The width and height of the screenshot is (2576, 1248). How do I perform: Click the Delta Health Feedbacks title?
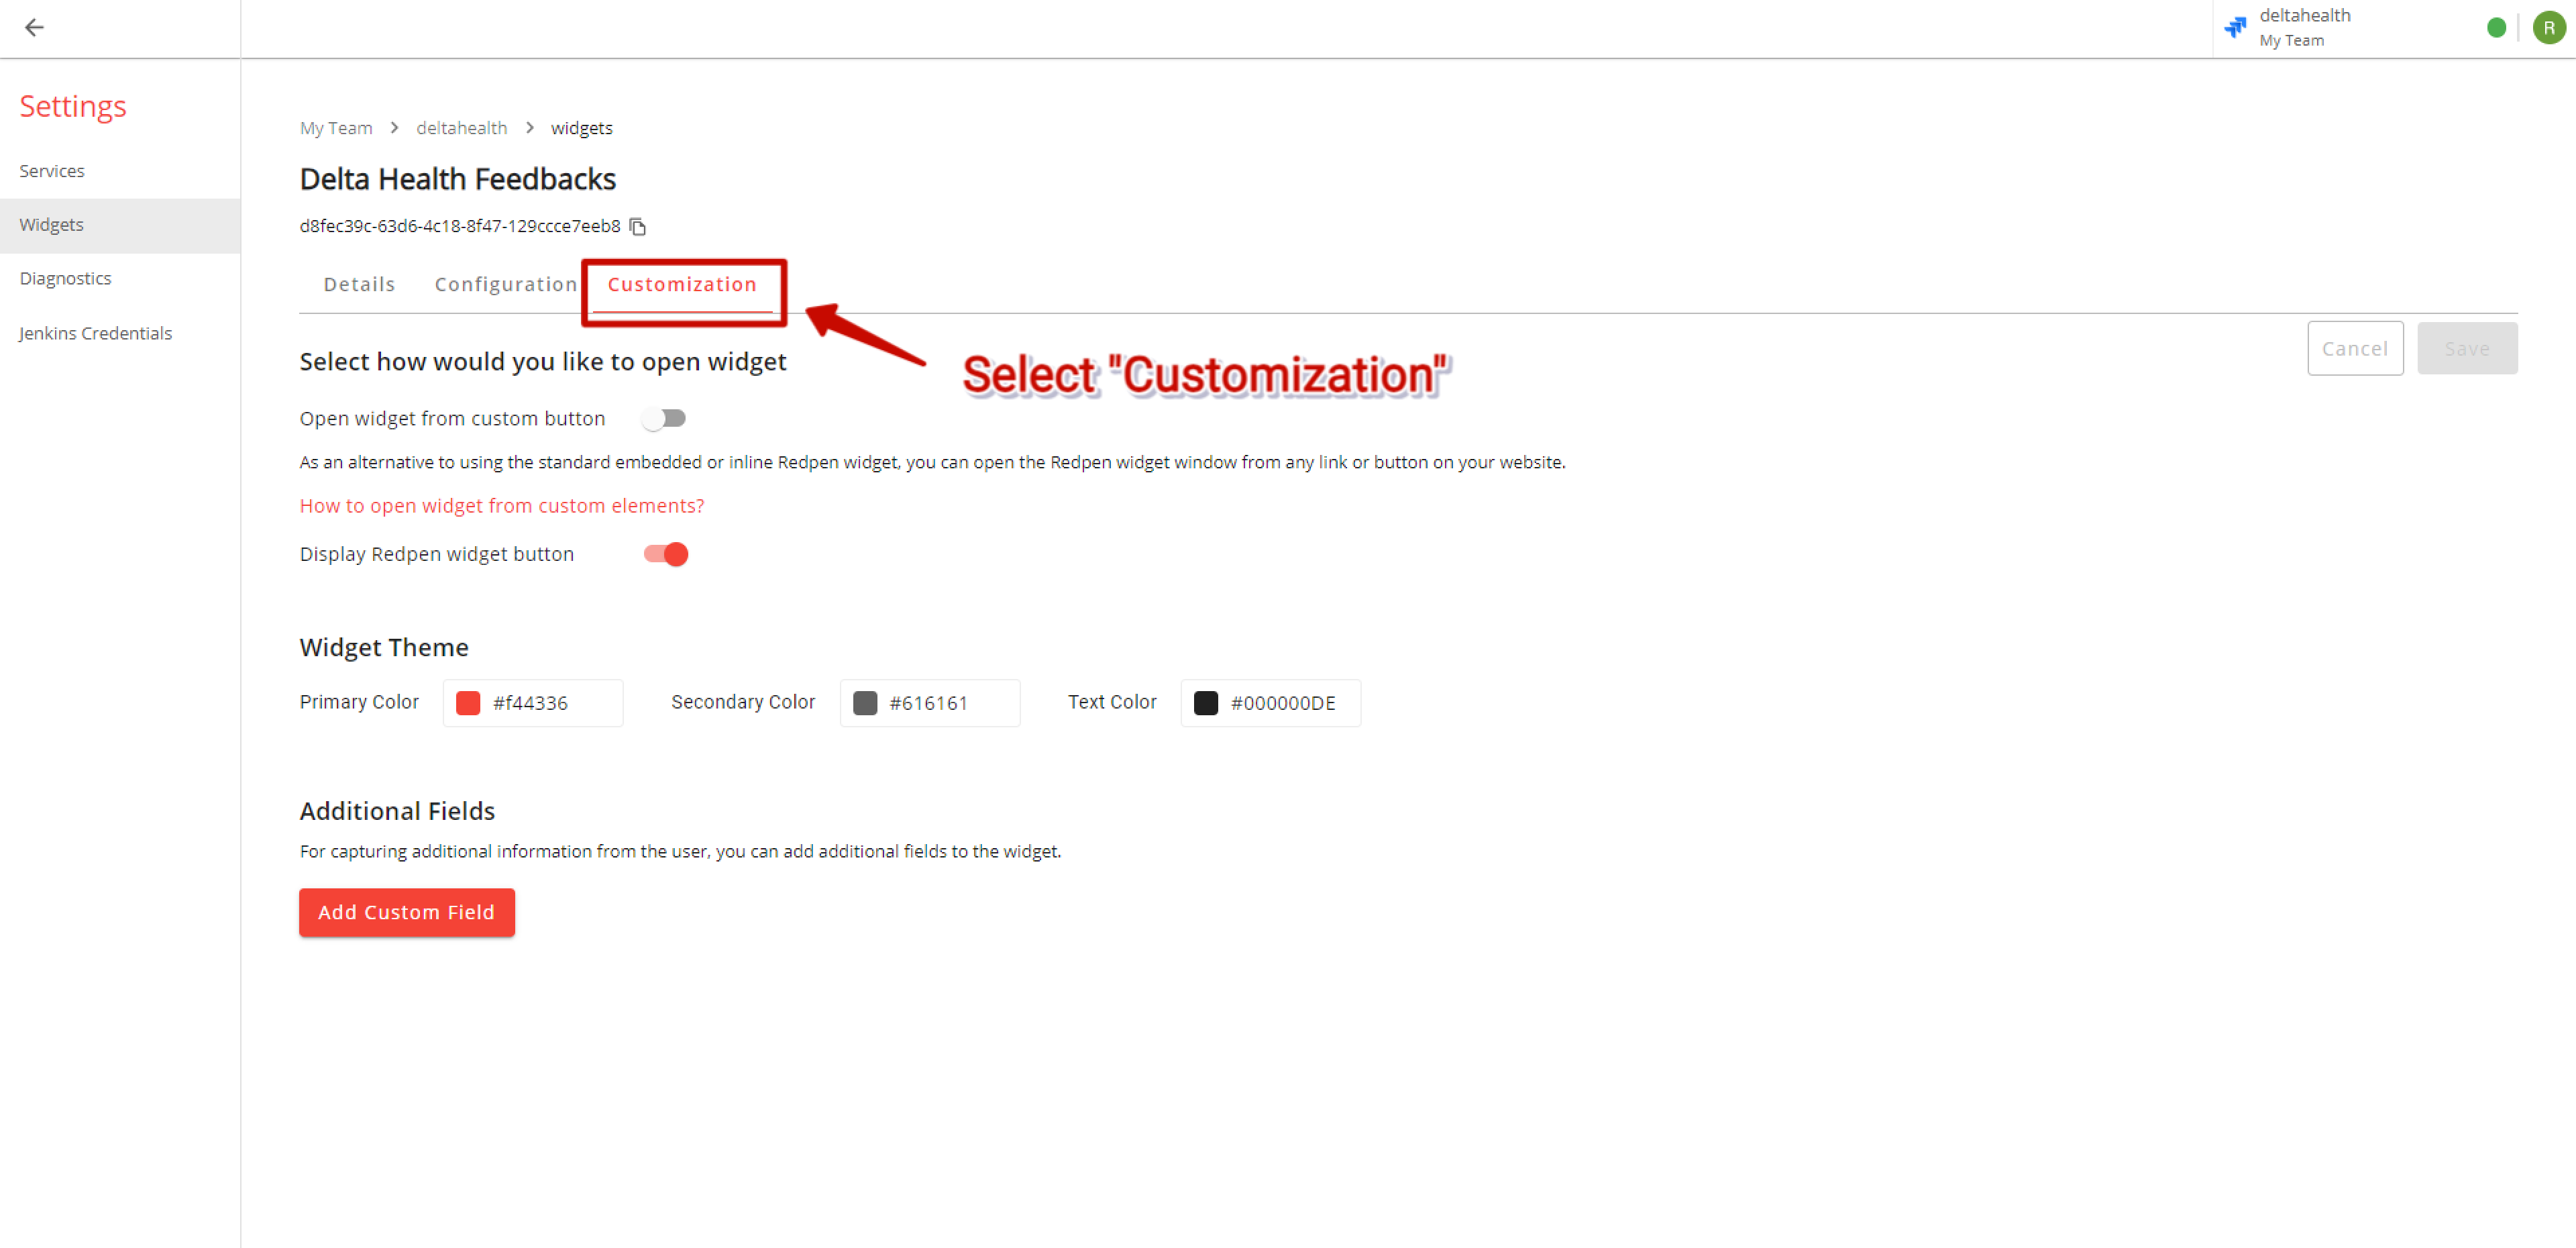(457, 179)
